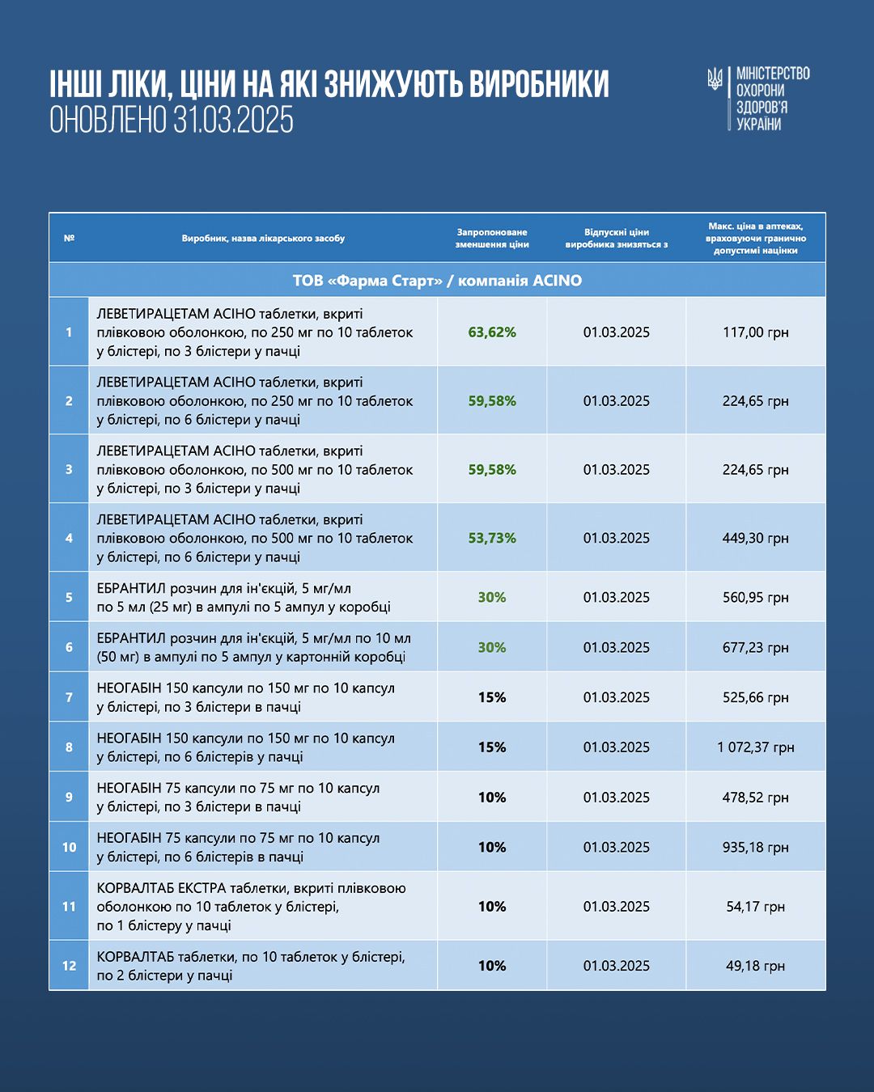The width and height of the screenshot is (874, 1092).
Task: Click ЕБРАНТИЛ 10 мл (50 мг) description
Action: (254, 648)
